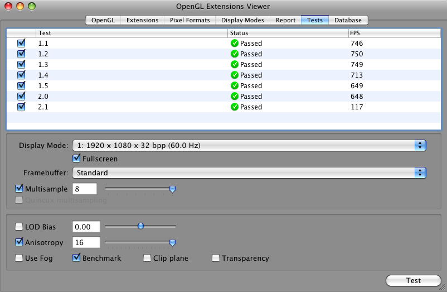Enable the Transparency checkbox
The height and width of the screenshot is (292, 447).
point(216,258)
